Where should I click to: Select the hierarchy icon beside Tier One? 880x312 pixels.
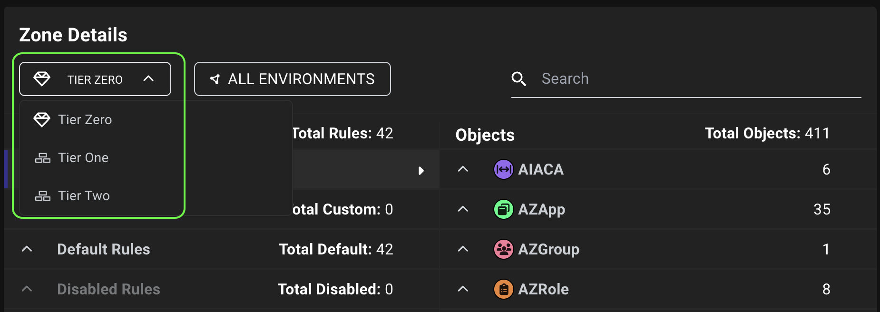coord(42,157)
